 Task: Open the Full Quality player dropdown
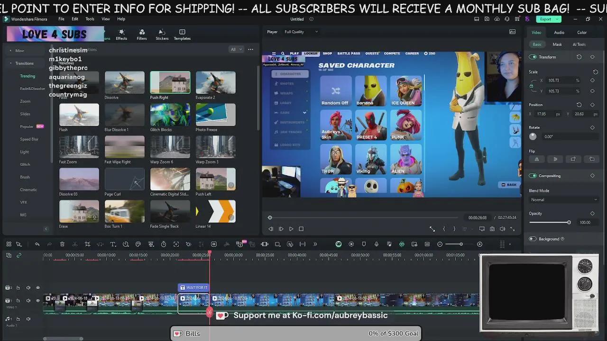coord(301,32)
